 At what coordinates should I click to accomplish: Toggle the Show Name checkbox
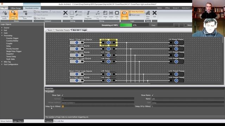pyautogui.click(x=153, y=95)
